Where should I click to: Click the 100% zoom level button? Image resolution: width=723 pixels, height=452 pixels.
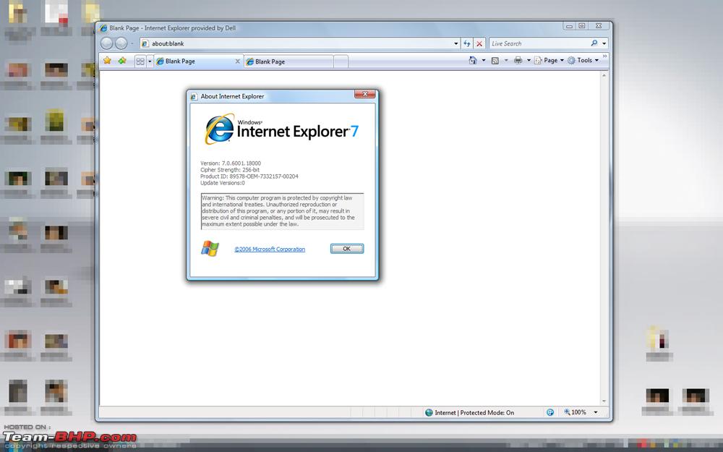(x=575, y=412)
